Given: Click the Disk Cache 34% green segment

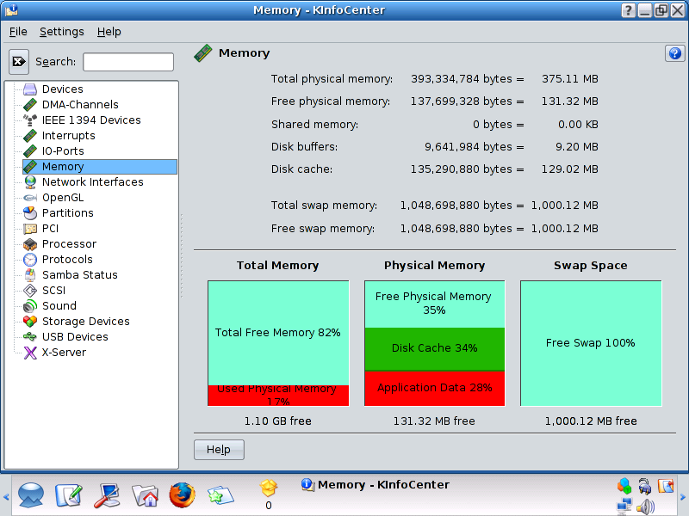Looking at the screenshot, I should click(435, 349).
